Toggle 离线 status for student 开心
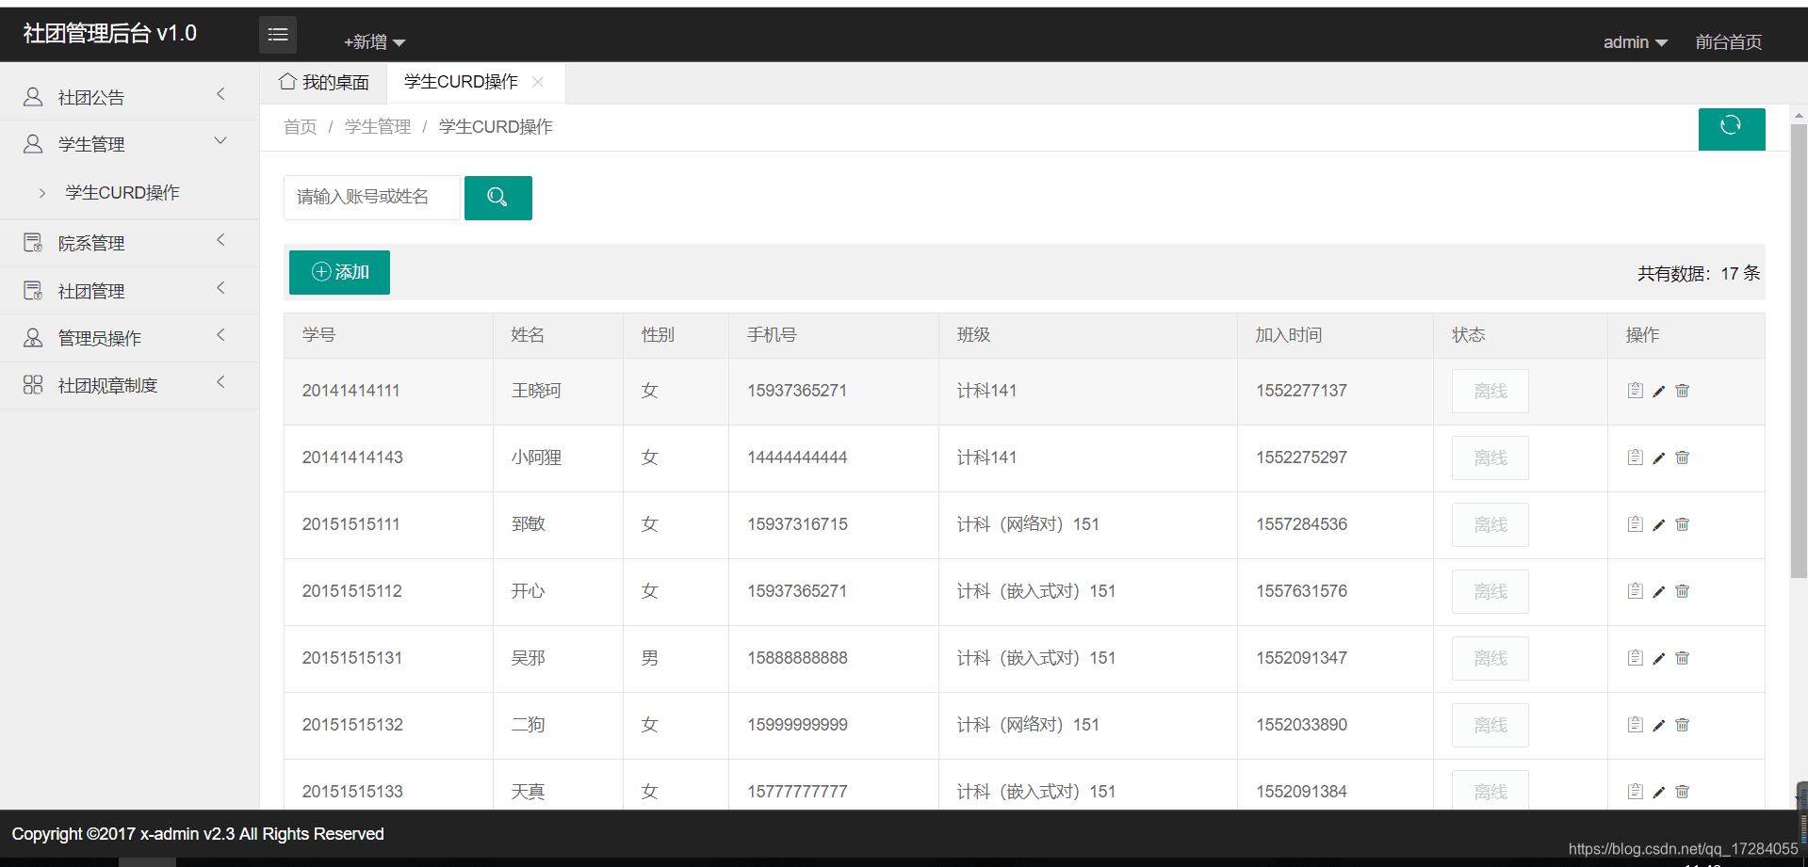 (x=1490, y=591)
